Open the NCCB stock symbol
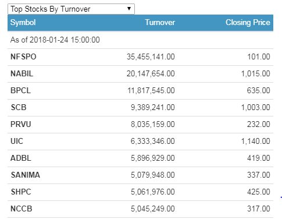Image resolution: width=282 pixels, height=219 pixels. pos(22,209)
